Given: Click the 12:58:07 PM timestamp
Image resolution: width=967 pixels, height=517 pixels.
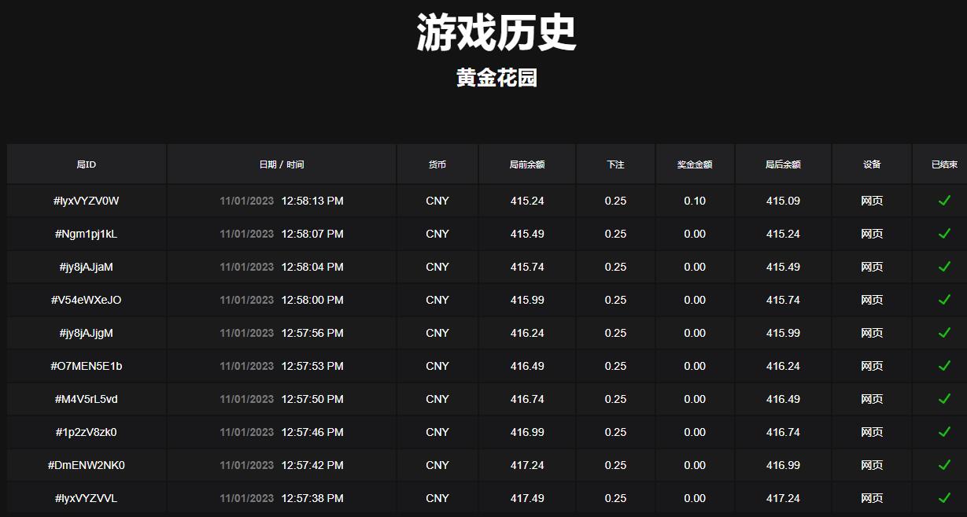Looking at the screenshot, I should click(312, 234).
